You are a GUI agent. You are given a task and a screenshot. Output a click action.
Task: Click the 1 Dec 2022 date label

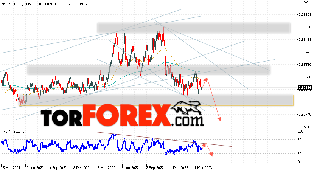(x=179, y=167)
